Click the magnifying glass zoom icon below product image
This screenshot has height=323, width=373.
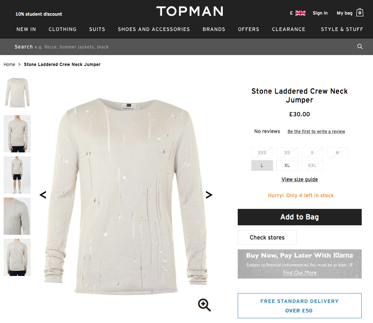[x=204, y=305]
